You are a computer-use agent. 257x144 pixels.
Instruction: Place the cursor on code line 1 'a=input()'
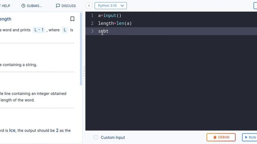(110, 16)
